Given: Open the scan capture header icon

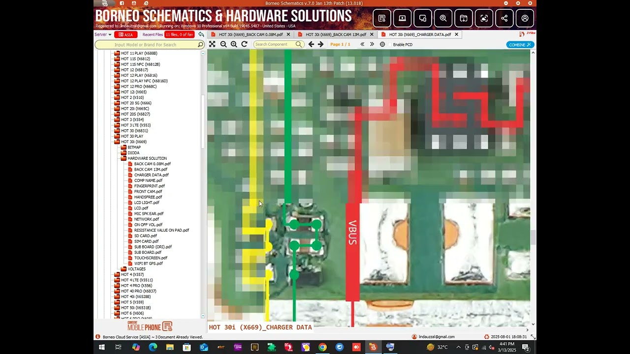Looking at the screenshot, I should [484, 18].
